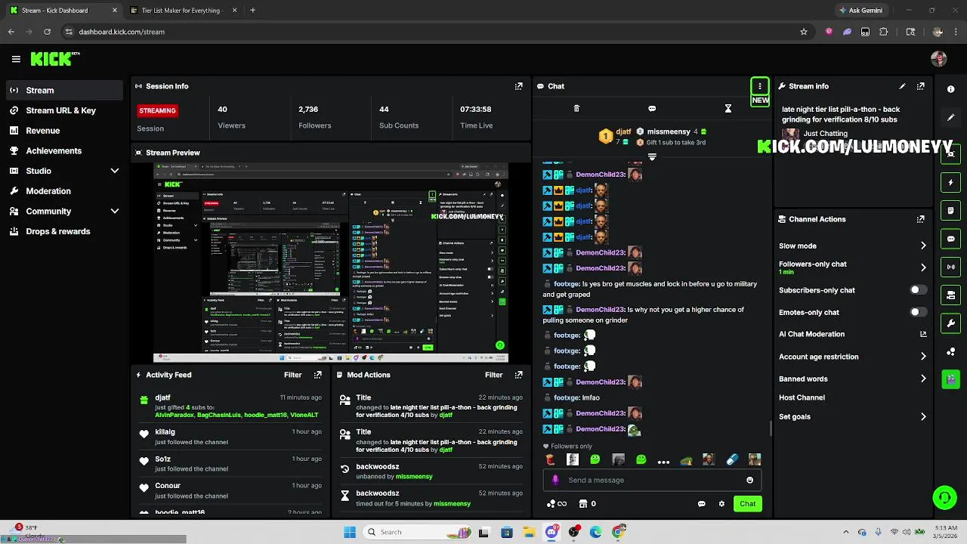Click the pencil icon in right rail
The width and height of the screenshot is (967, 544).
click(951, 117)
